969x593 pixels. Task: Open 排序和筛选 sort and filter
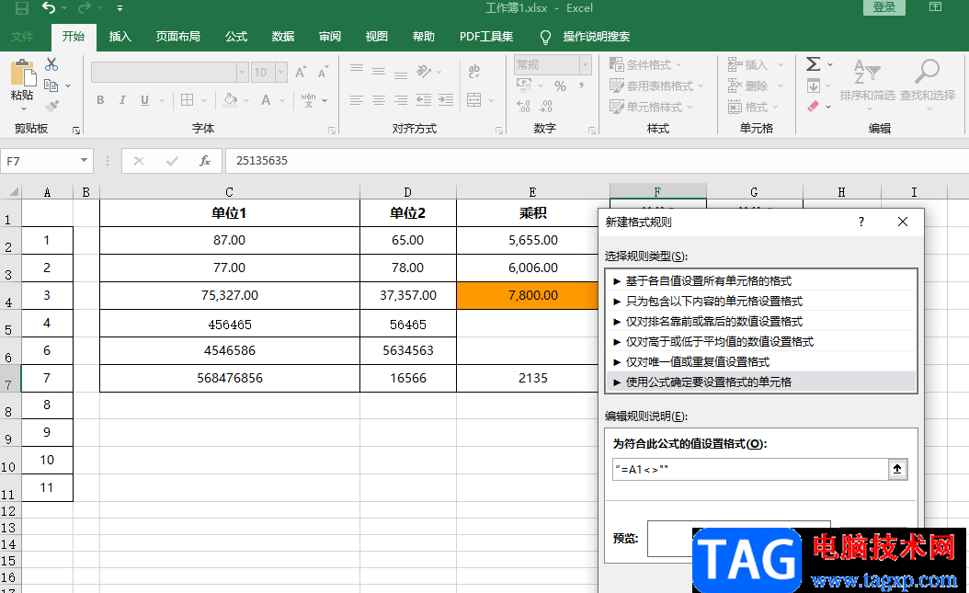point(868,85)
